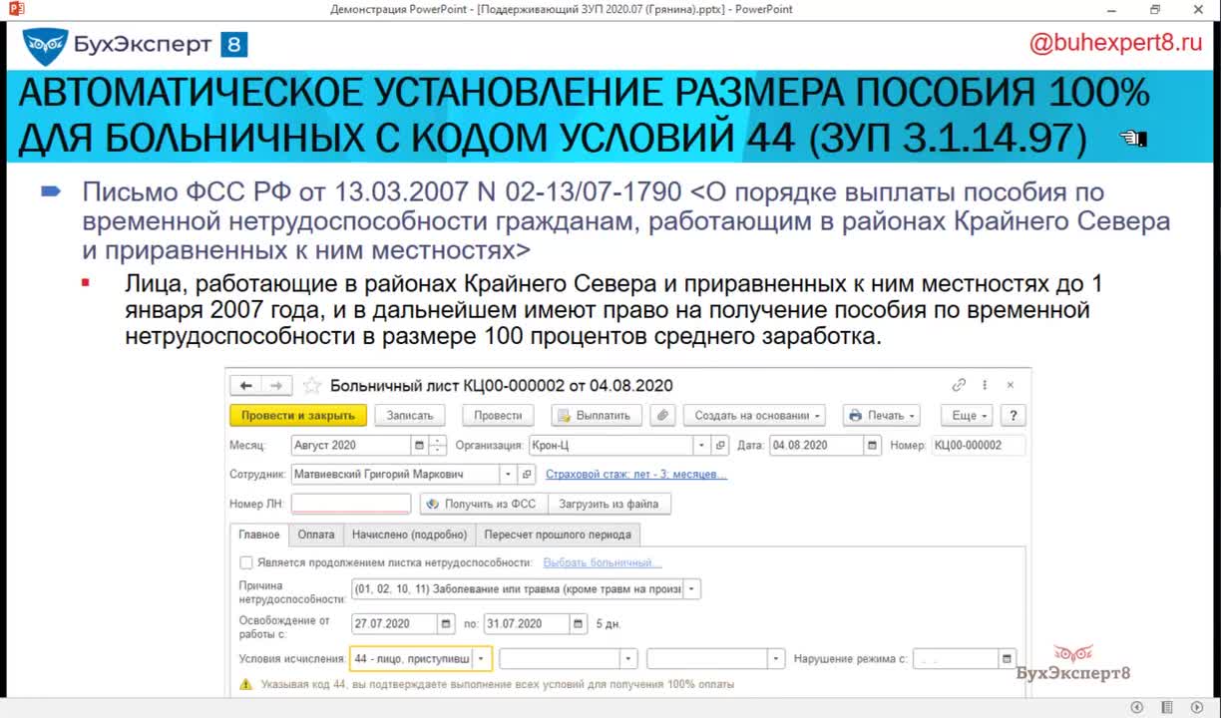1221x718 pixels.
Task: Open the slide show menu icon in the status bar
Action: pyautogui.click(x=1167, y=707)
